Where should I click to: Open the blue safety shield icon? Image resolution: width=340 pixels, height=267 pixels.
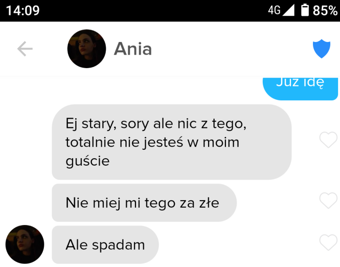point(321,49)
